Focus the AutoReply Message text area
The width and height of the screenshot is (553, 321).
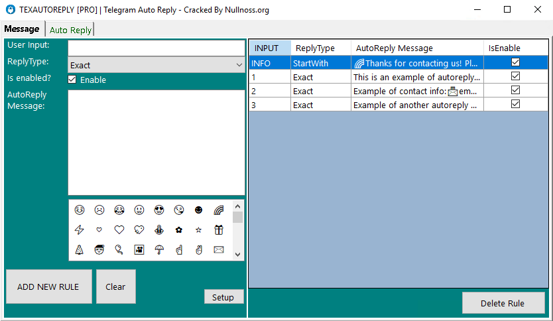pos(156,143)
